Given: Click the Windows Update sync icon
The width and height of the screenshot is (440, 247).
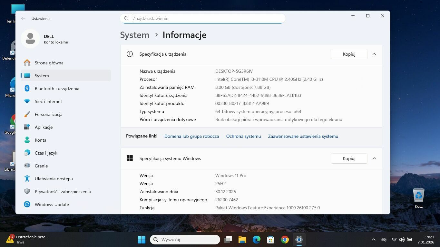Looking at the screenshot, I should [27, 204].
